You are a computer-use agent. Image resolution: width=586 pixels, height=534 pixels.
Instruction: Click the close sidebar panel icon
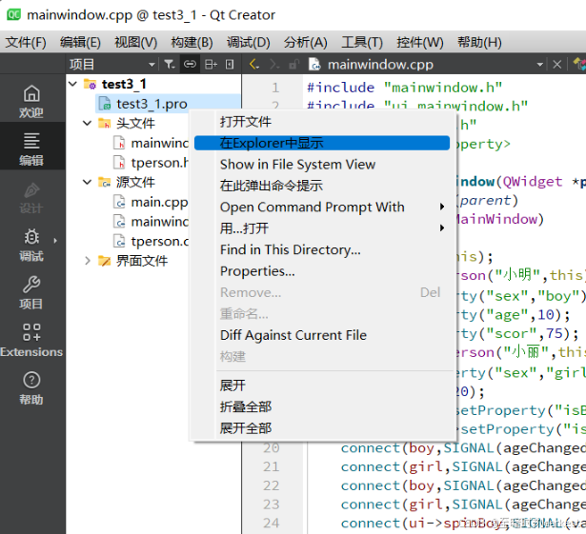[x=230, y=65]
